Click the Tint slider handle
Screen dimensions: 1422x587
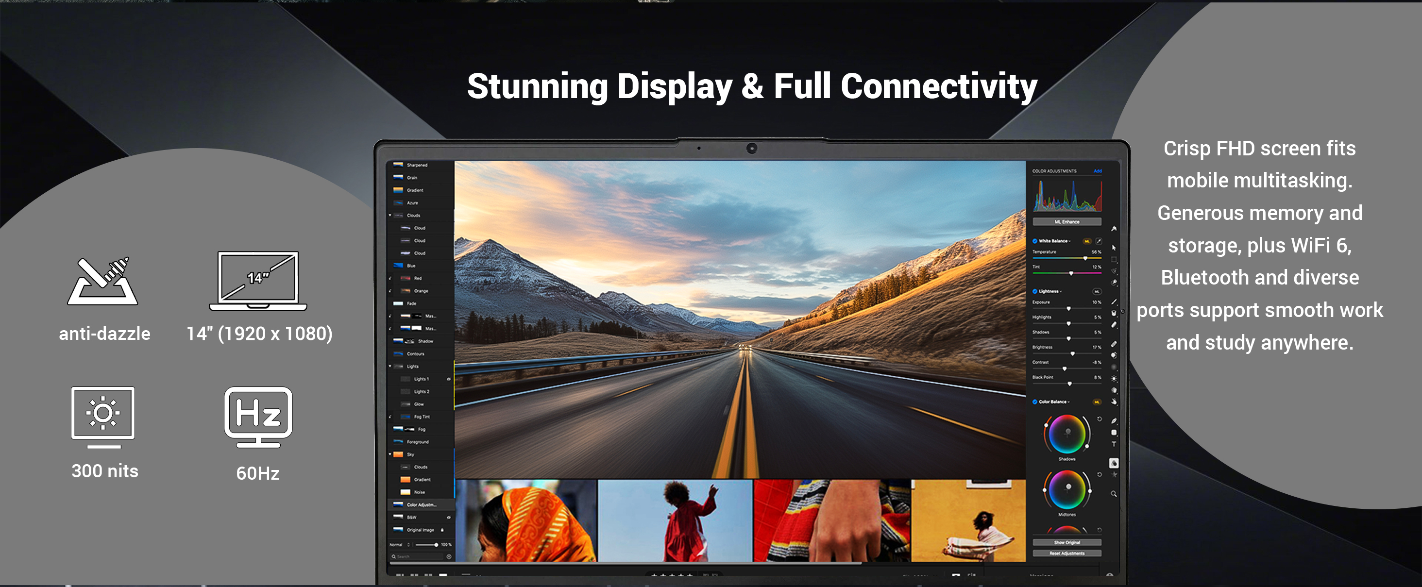[x=1071, y=273]
